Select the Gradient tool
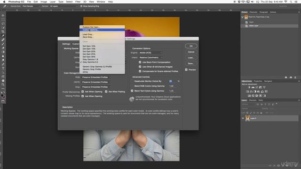Screen dimensions: 301x169 click(3, 52)
